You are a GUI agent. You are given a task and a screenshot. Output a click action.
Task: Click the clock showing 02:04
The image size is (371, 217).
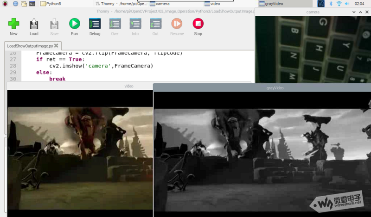point(359,4)
